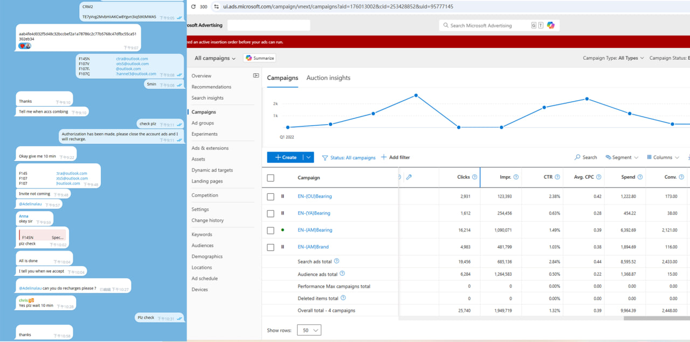Click the wrench icon in the table header
Image resolution: width=690 pixels, height=342 pixels.
409,177
